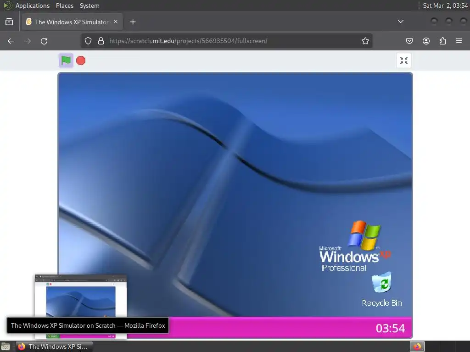Click the 03:54 clock in pink taskbar

click(x=390, y=328)
